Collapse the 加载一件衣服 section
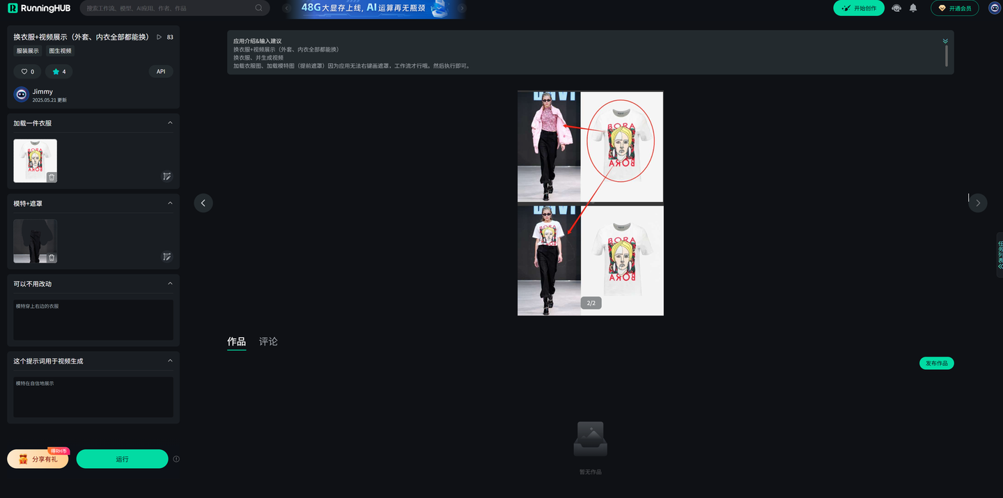The image size is (1003, 498). pyautogui.click(x=170, y=123)
